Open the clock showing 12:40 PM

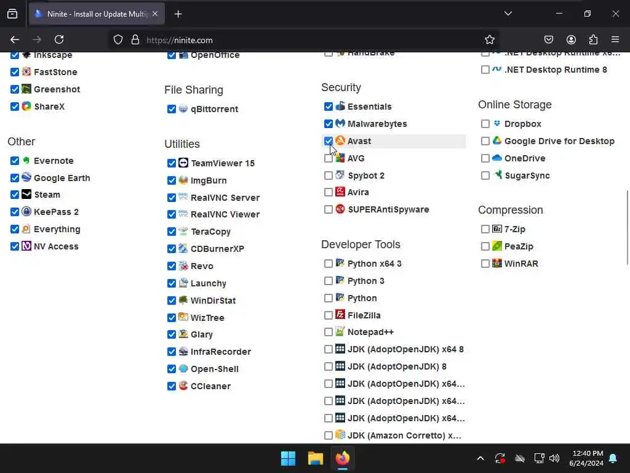point(586,458)
